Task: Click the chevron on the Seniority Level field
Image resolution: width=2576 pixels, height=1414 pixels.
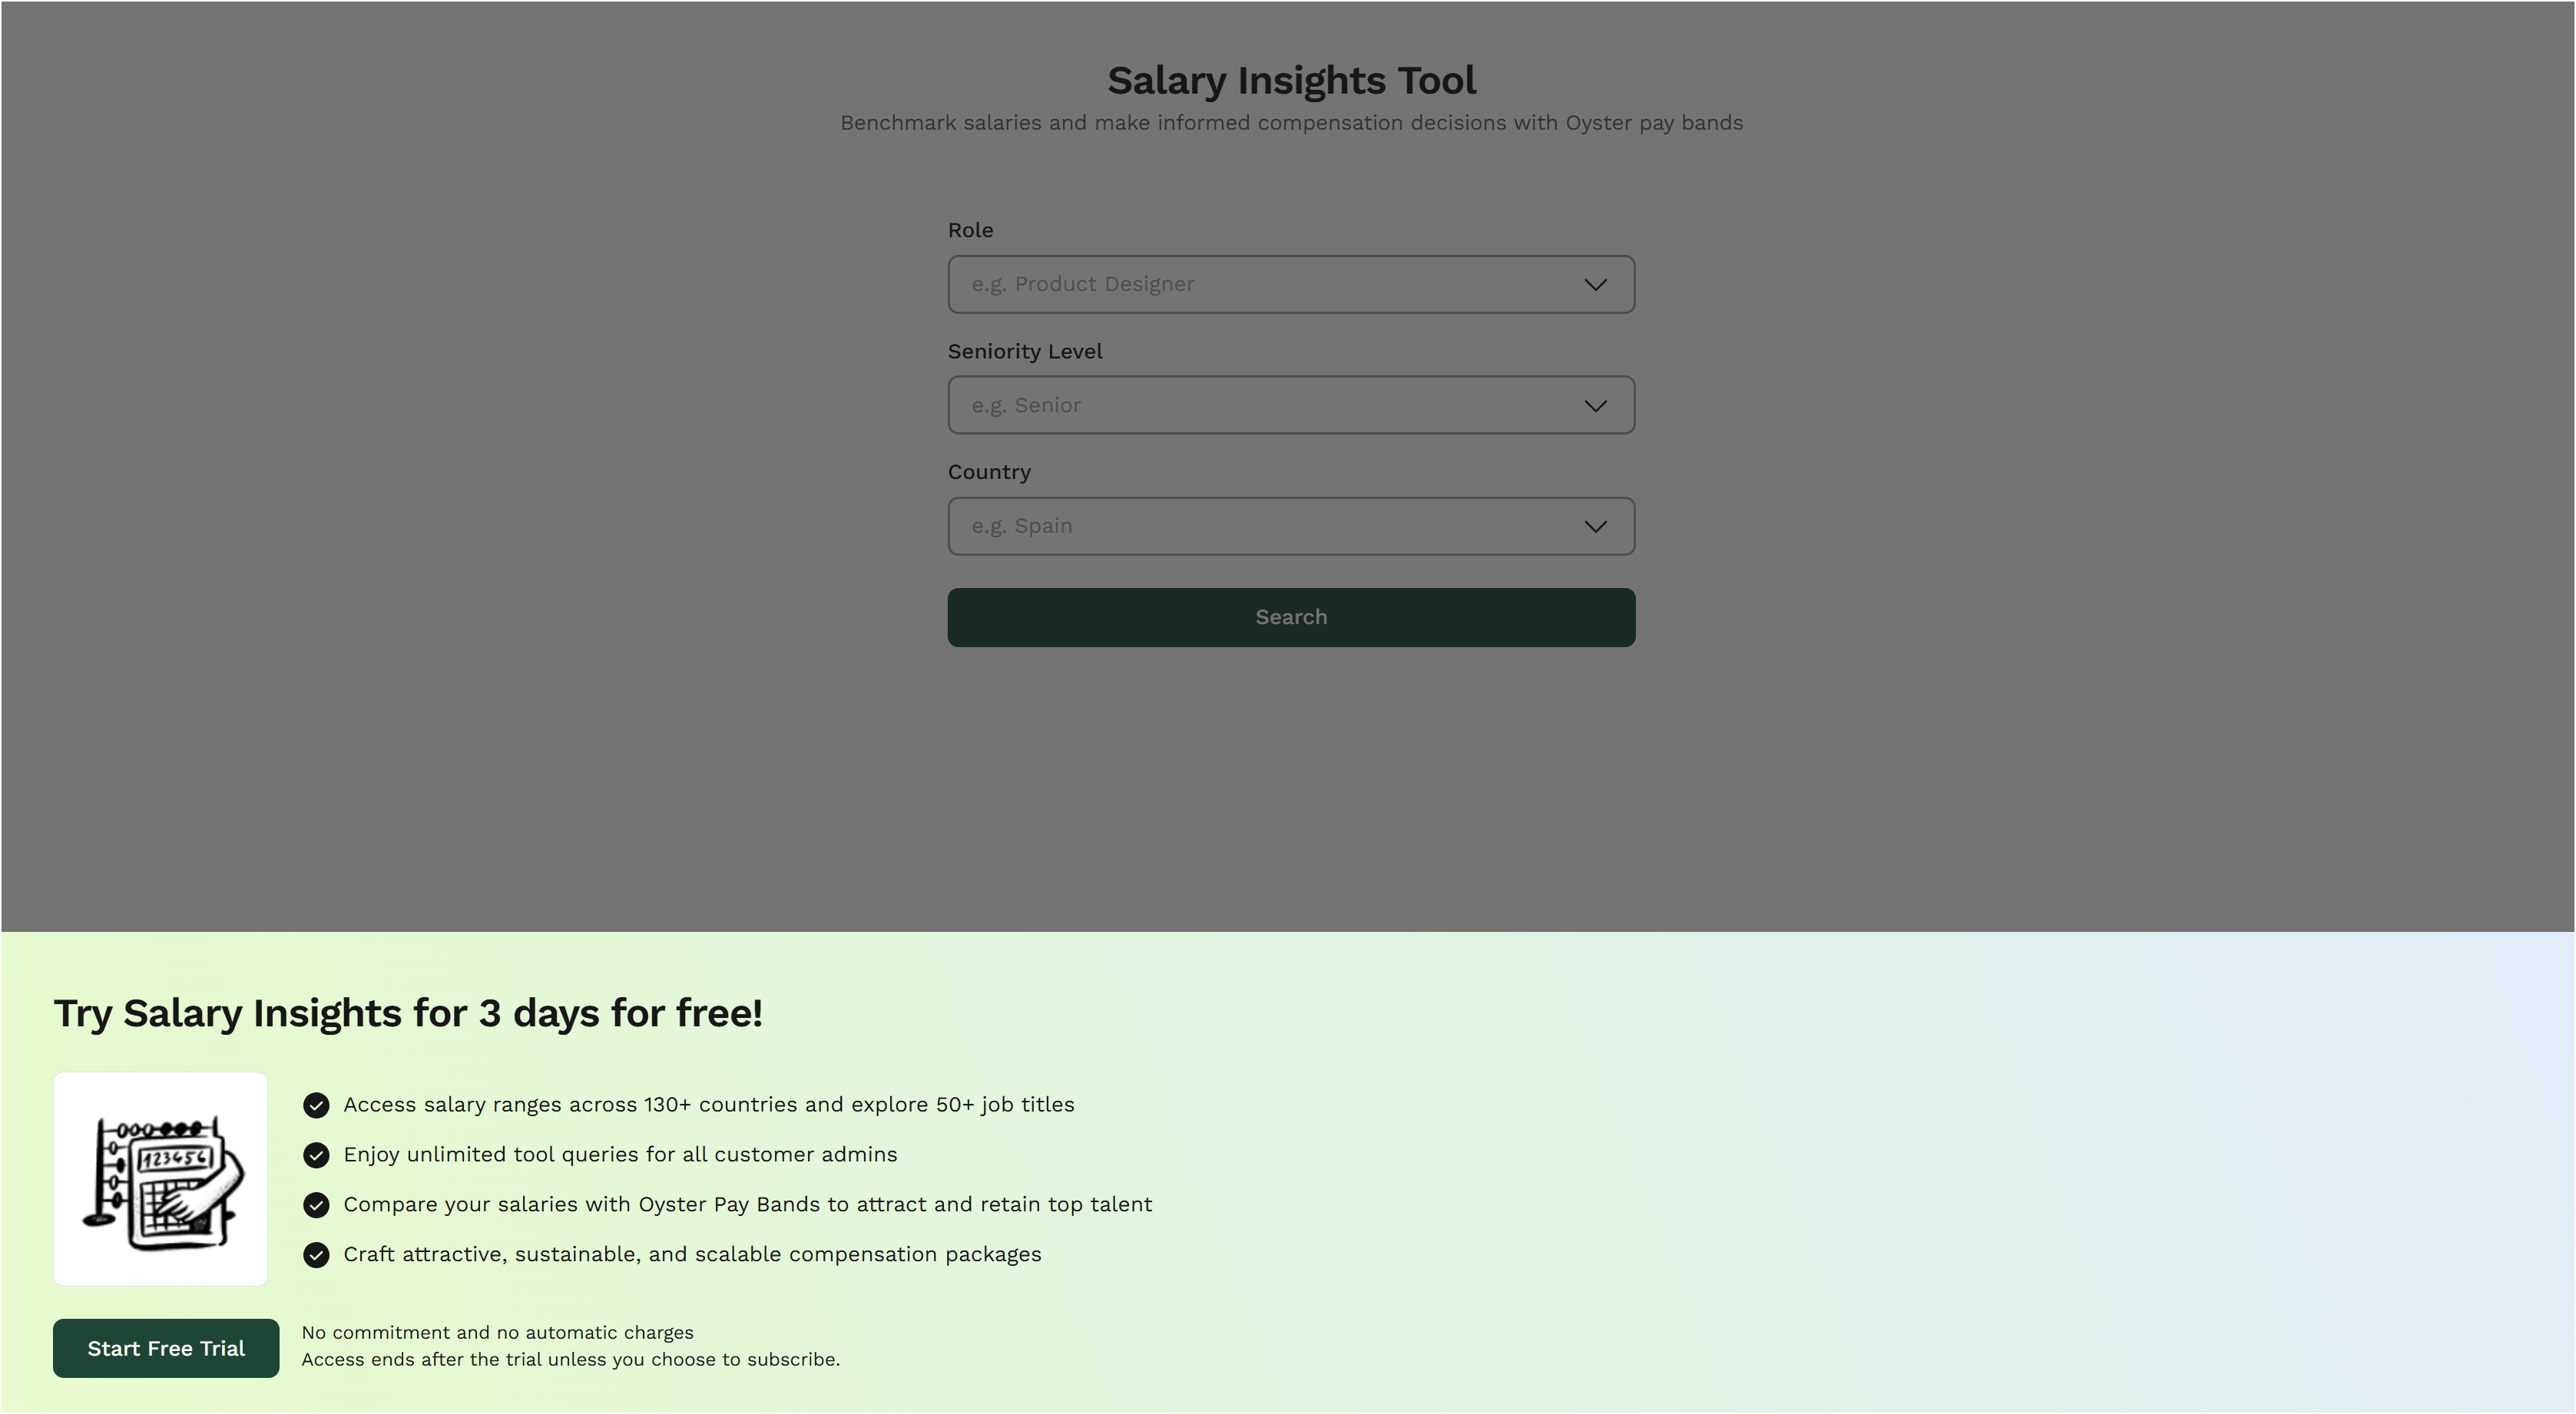Action: pyautogui.click(x=1595, y=405)
